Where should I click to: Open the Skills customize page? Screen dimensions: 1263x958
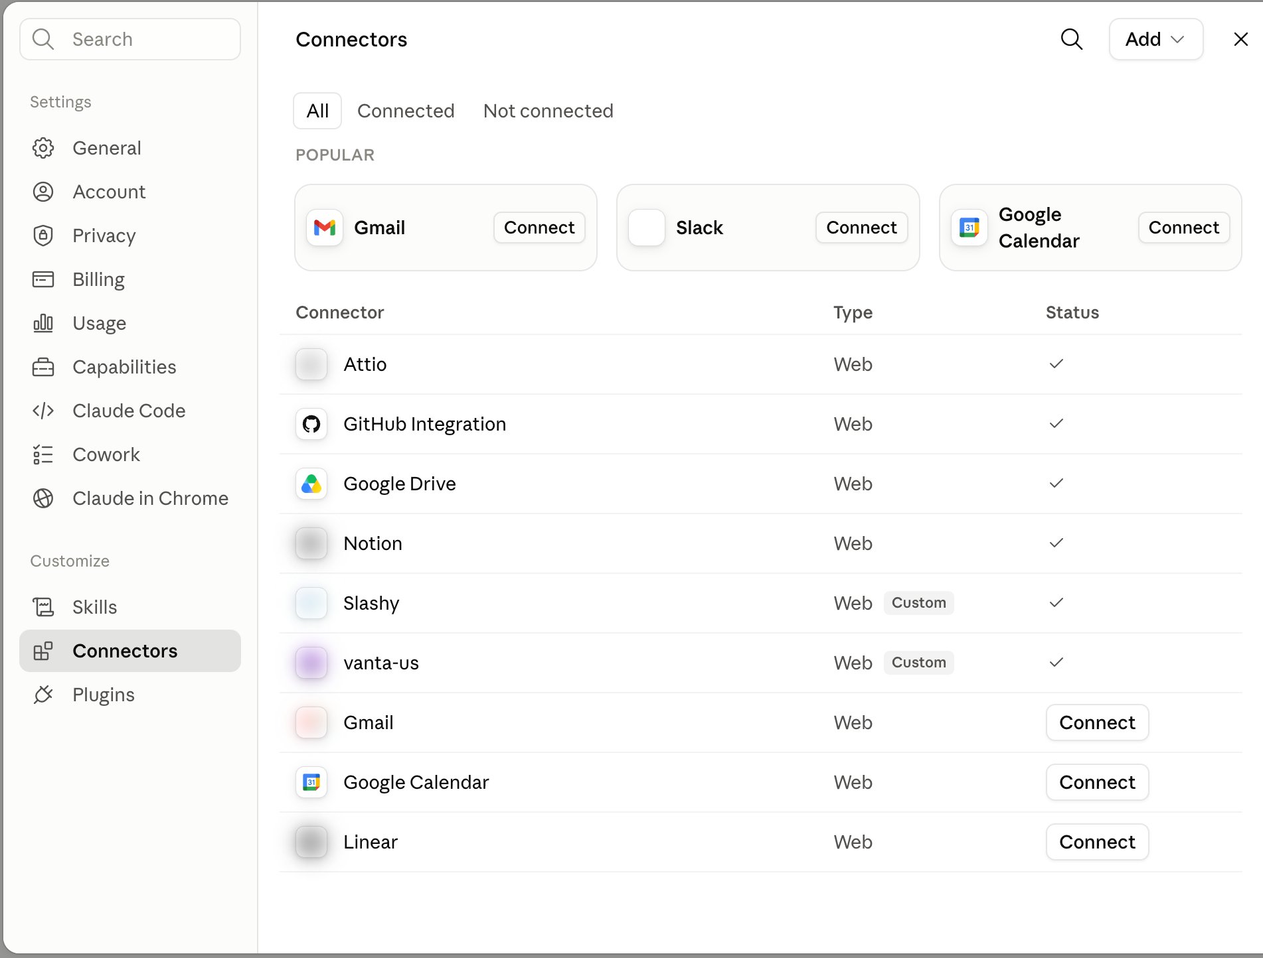[130, 607]
